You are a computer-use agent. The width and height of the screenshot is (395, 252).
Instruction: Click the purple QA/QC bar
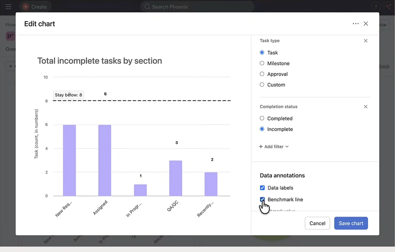[x=176, y=178]
